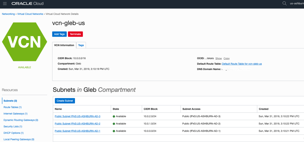Image resolution: width=304 pixels, height=142 pixels.
Task: Click the vcn-gleb-us page title
Action: click(x=68, y=23)
